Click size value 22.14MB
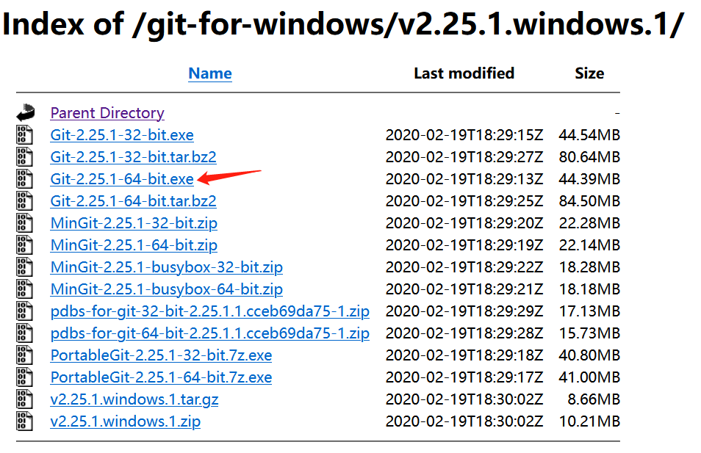 589,244
